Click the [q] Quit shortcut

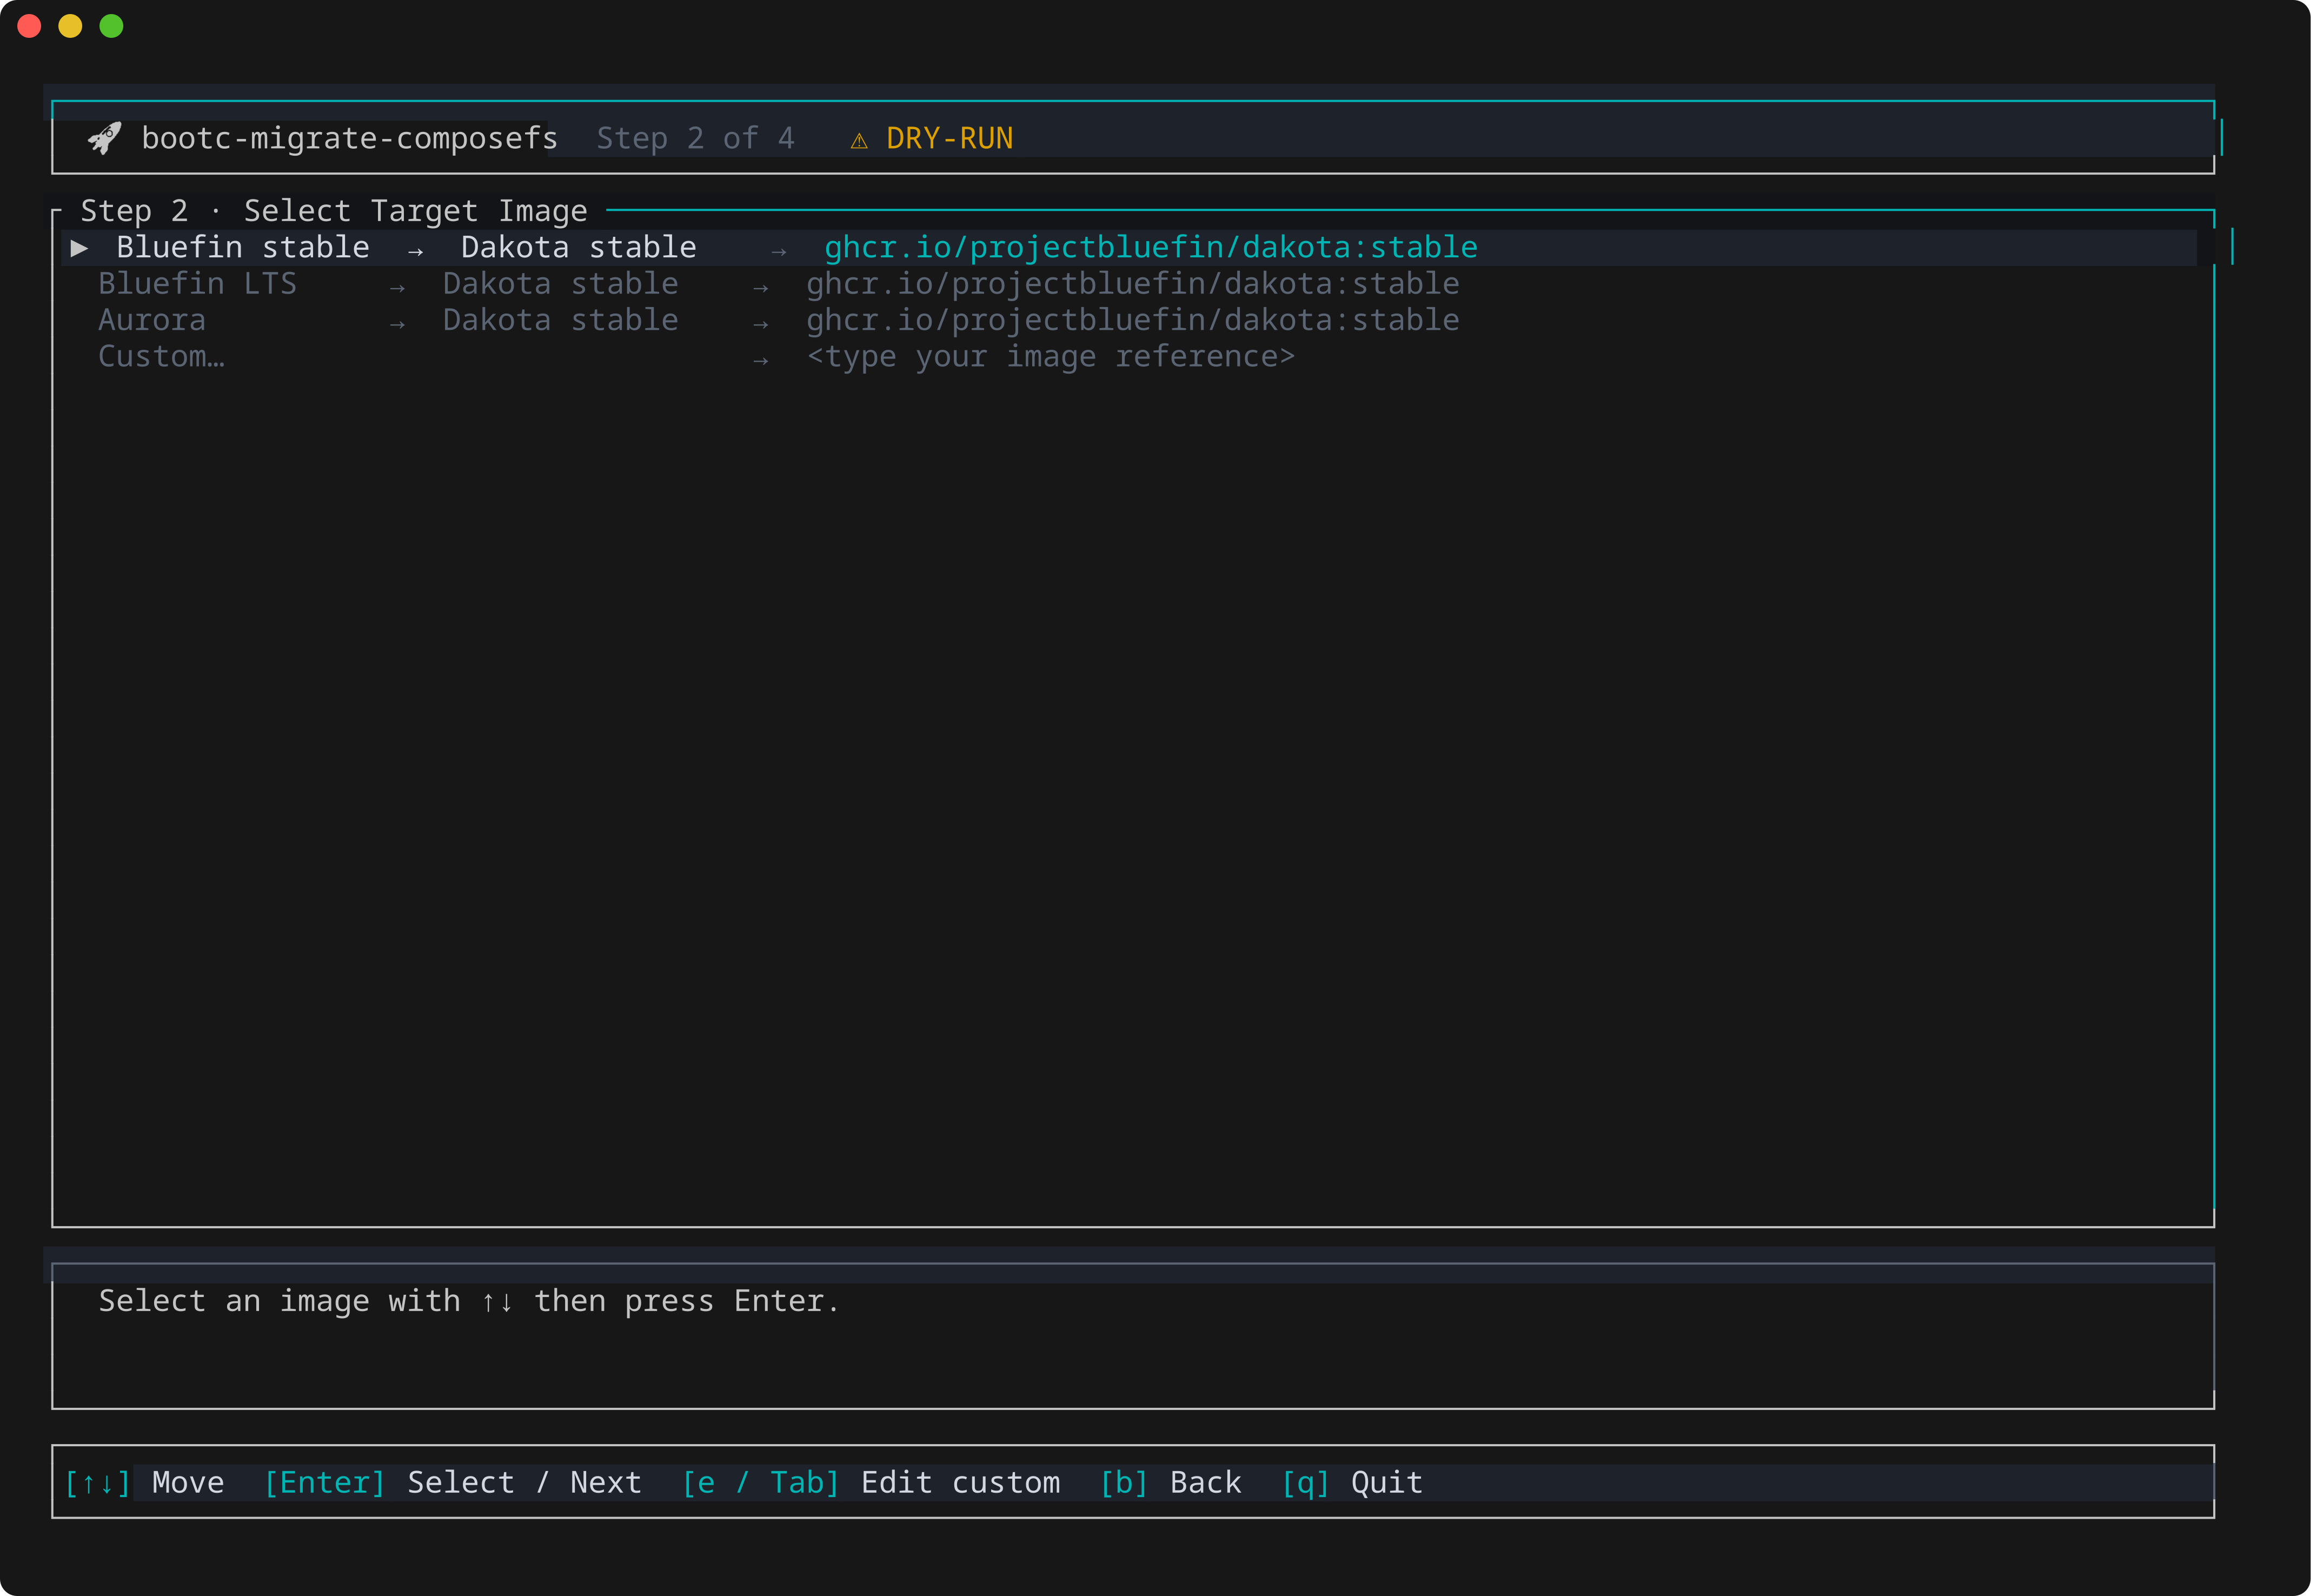[x=1352, y=1483]
